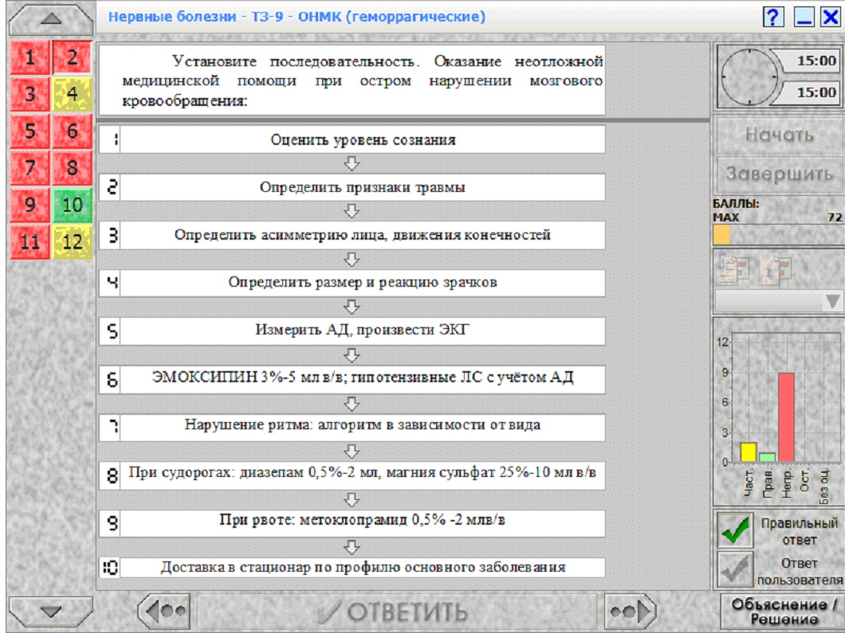Click the lower 15:00 timer value
Screen dimensions: 845x633
point(816,92)
